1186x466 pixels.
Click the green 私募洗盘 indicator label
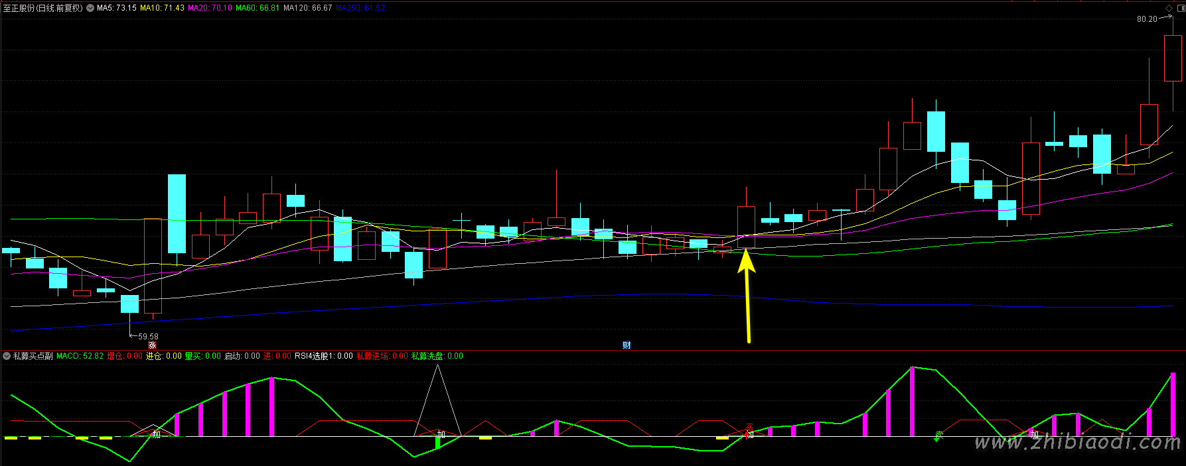click(437, 357)
